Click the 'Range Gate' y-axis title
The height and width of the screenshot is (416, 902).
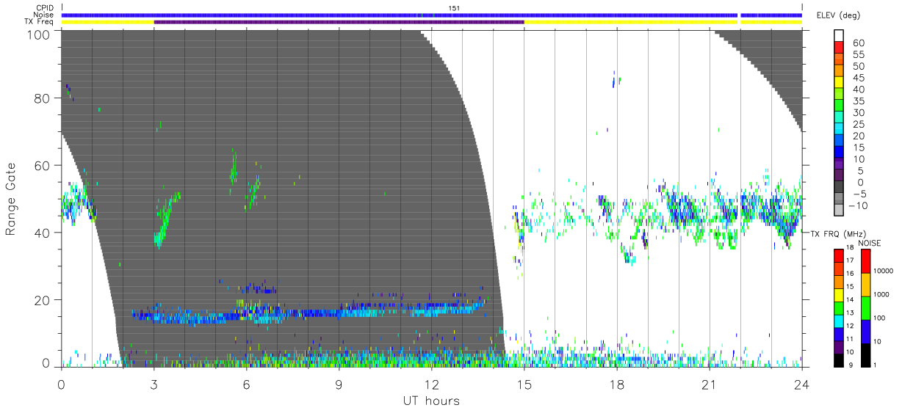pos(11,198)
